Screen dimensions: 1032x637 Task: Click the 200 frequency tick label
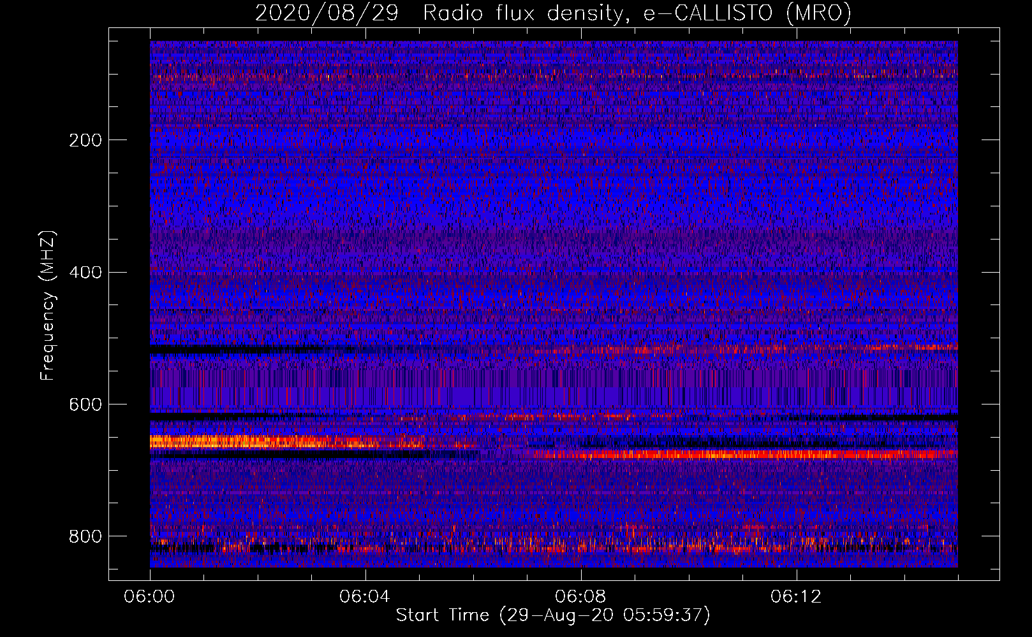[x=85, y=140]
